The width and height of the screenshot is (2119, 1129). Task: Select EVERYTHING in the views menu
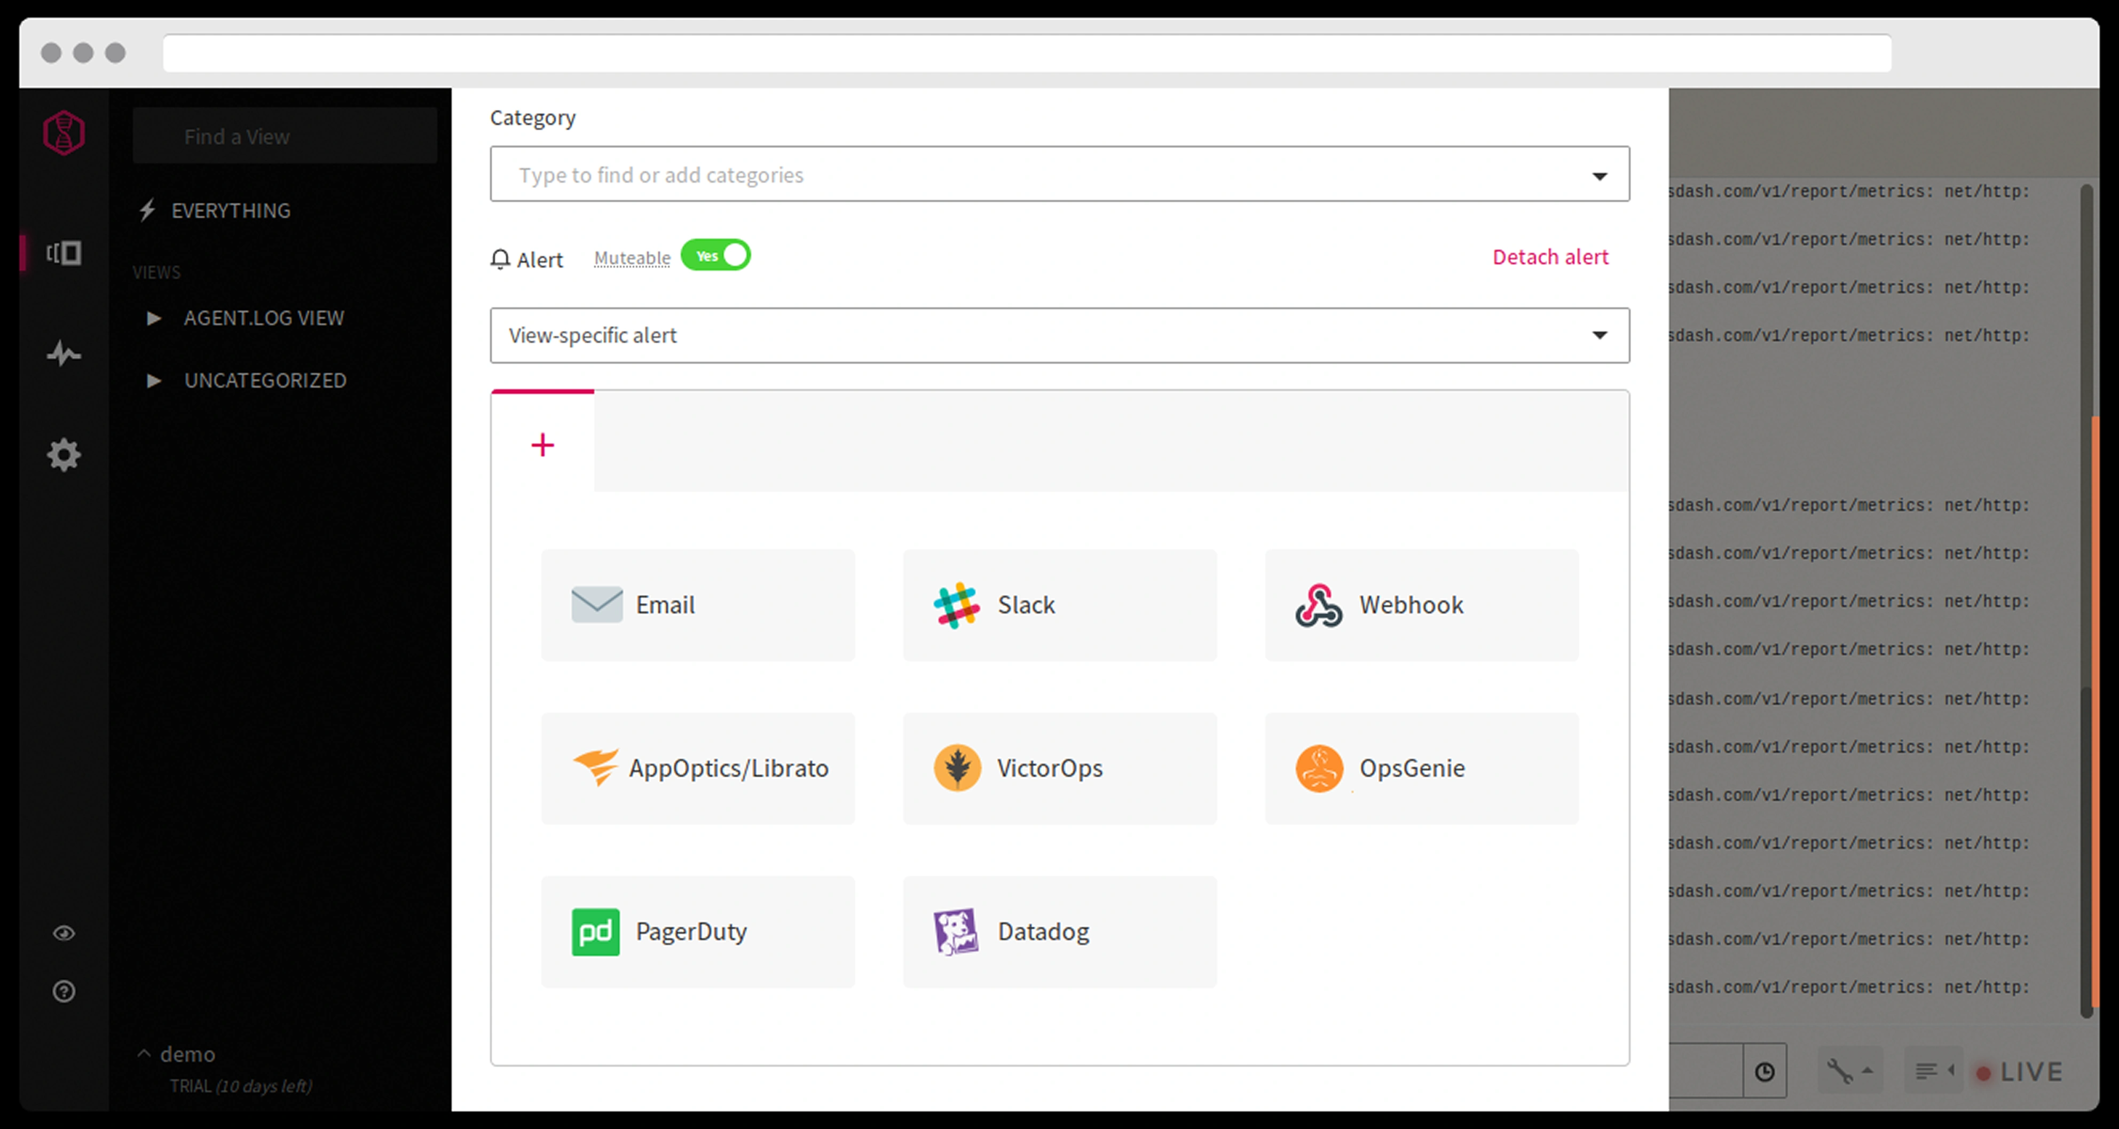pyautogui.click(x=230, y=210)
